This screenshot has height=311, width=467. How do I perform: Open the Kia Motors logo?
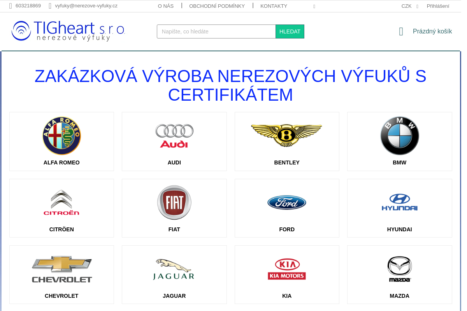(287, 269)
